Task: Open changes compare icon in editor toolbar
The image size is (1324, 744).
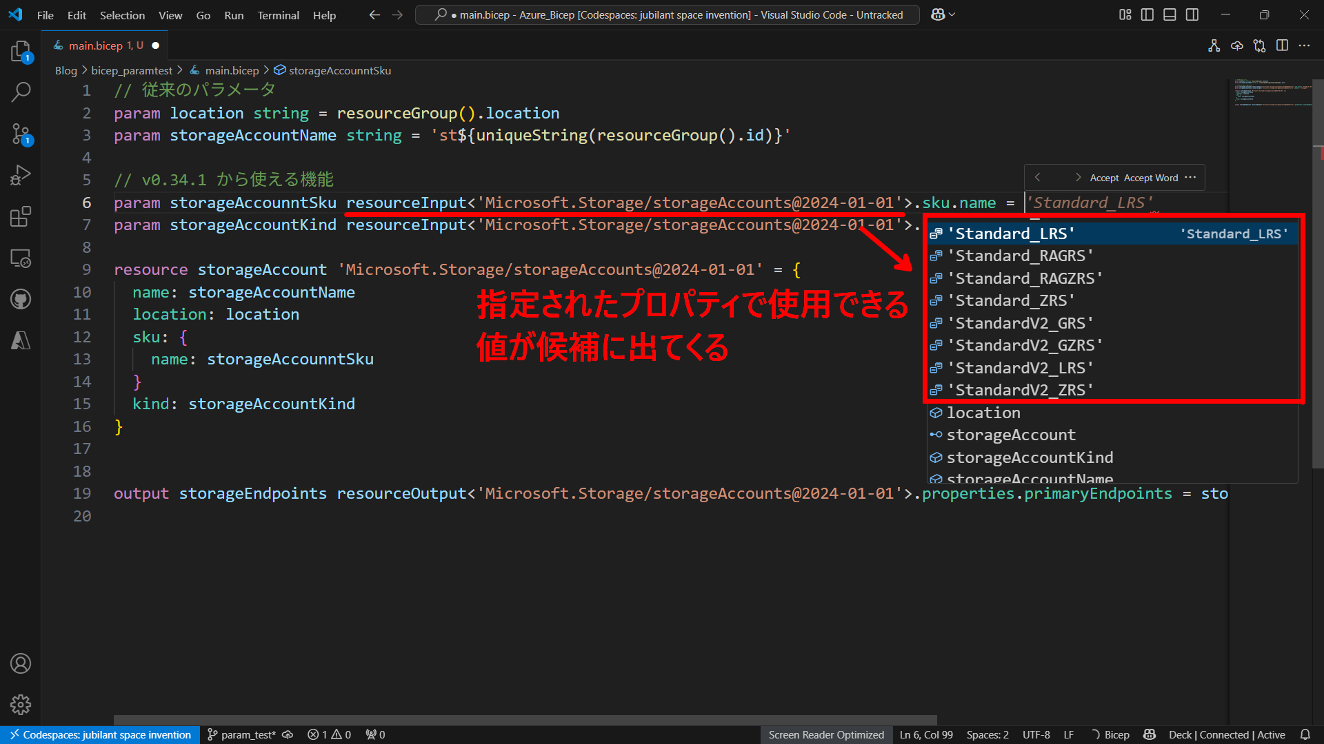Action: point(1260,45)
